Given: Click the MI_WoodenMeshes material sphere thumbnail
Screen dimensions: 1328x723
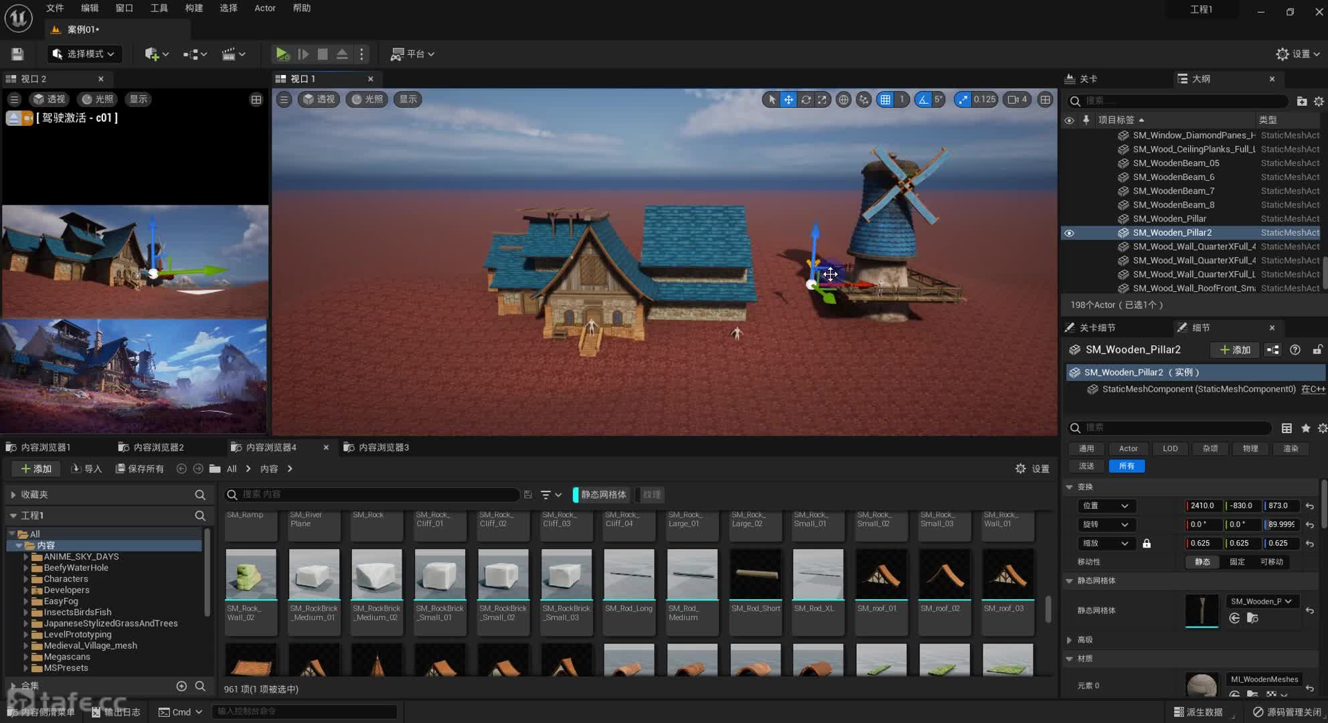Looking at the screenshot, I should [x=1201, y=686].
